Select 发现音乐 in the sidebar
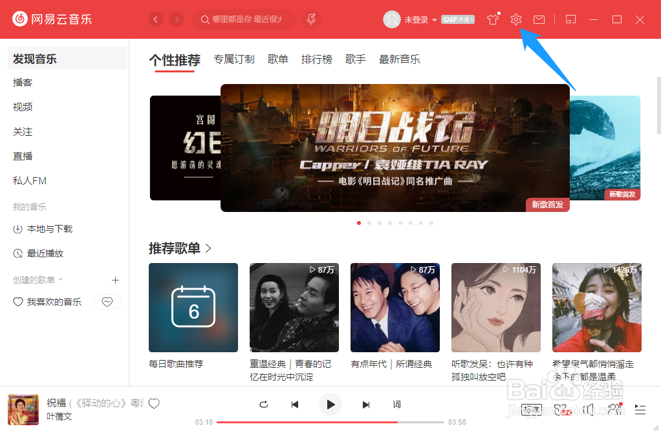 pyautogui.click(x=67, y=59)
